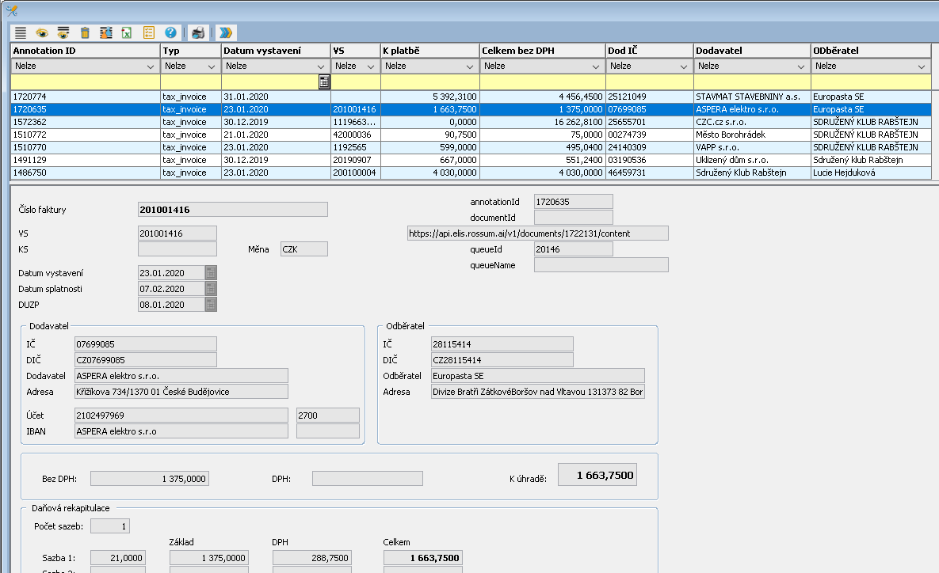Viewport: 939px width, 573px height.
Task: Expand the Dodavatel column filter dropdown
Action: tap(801, 66)
